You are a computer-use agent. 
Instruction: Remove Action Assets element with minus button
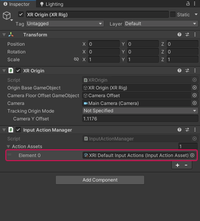point(186,165)
